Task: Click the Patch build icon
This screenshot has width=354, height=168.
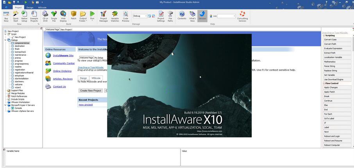Action: (73, 15)
